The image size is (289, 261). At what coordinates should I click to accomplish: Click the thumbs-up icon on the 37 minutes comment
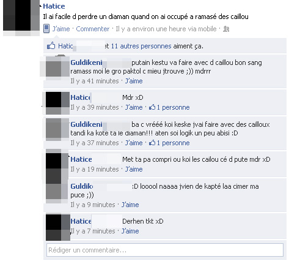152,143
